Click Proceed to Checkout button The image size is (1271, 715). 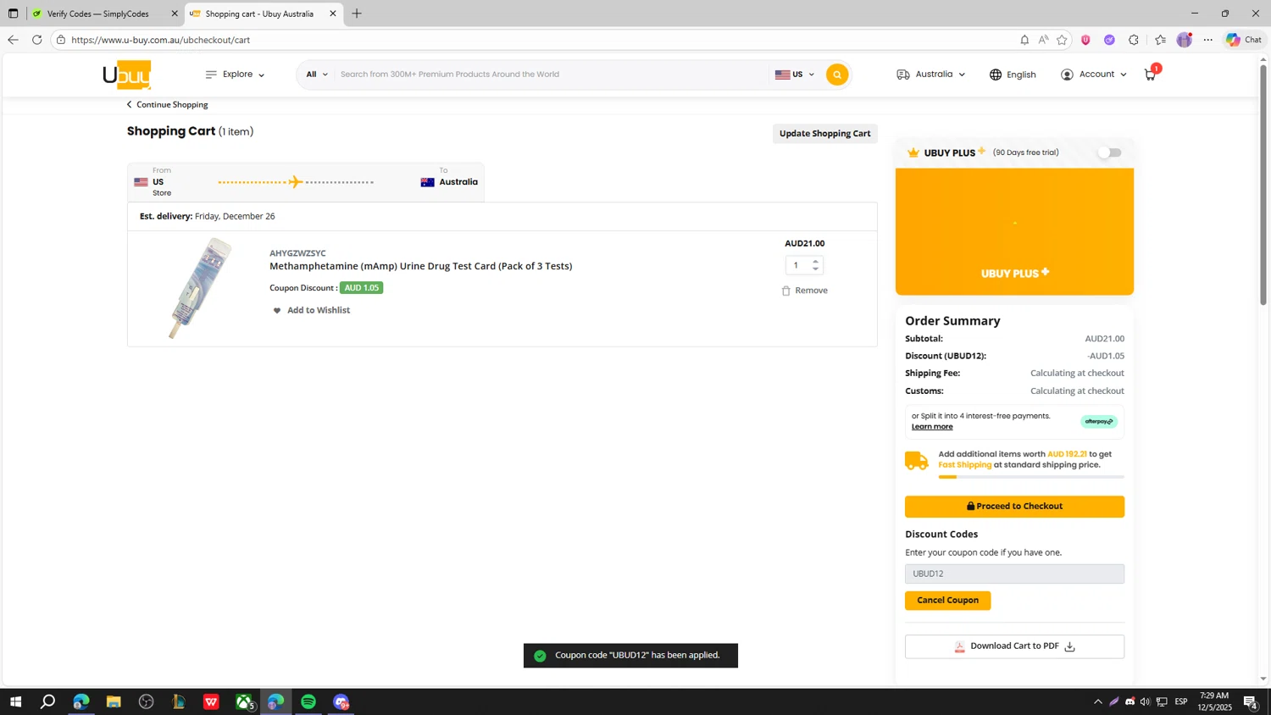point(1014,507)
